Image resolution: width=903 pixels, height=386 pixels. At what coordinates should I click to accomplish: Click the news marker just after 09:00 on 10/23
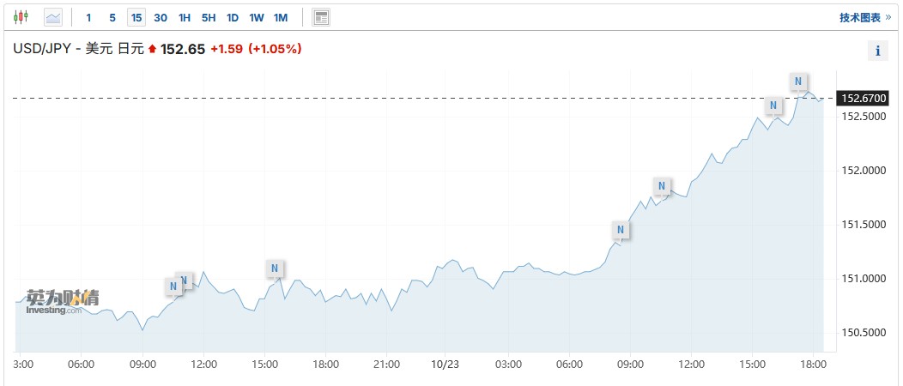point(661,186)
